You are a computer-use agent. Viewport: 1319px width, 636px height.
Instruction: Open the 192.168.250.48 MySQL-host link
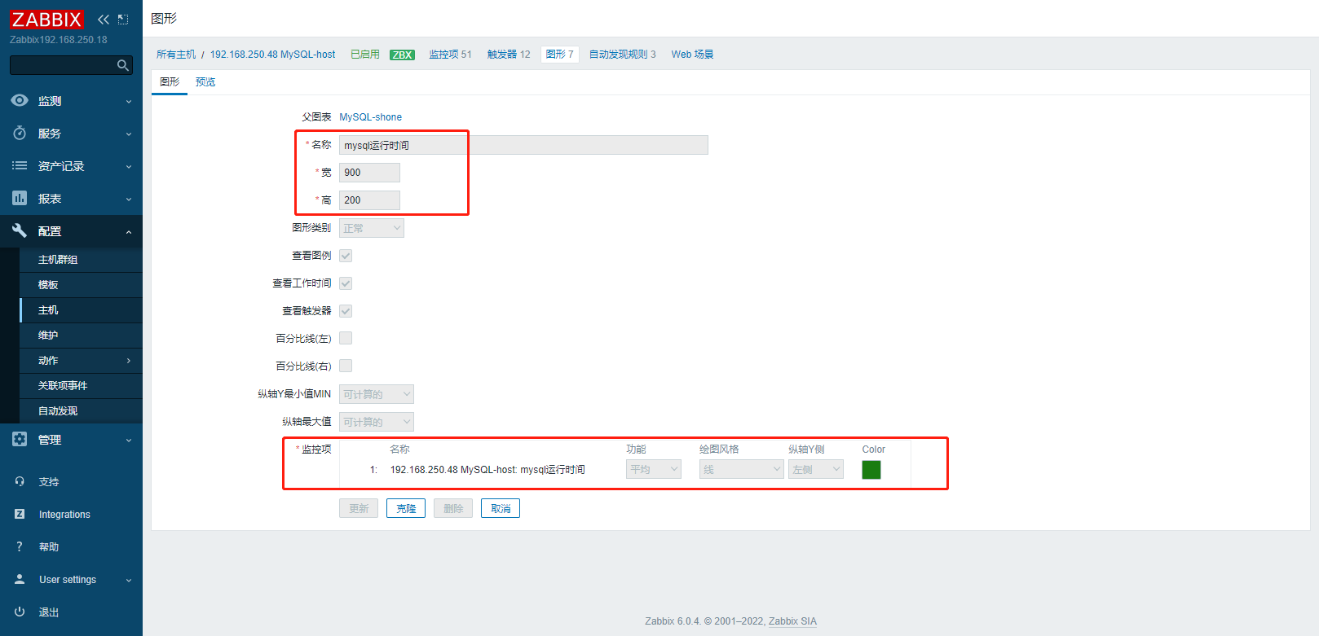pyautogui.click(x=272, y=55)
